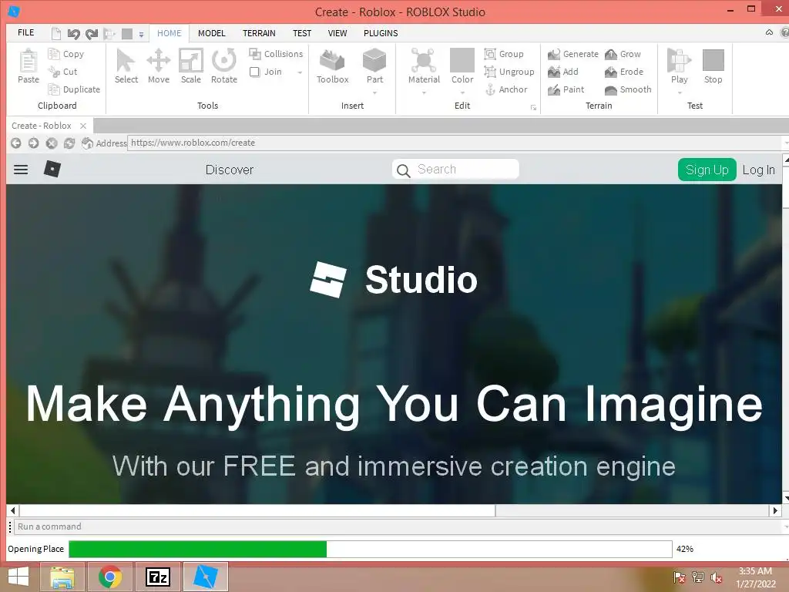Click the Roblox Search box
The height and width of the screenshot is (592, 789).
click(455, 169)
